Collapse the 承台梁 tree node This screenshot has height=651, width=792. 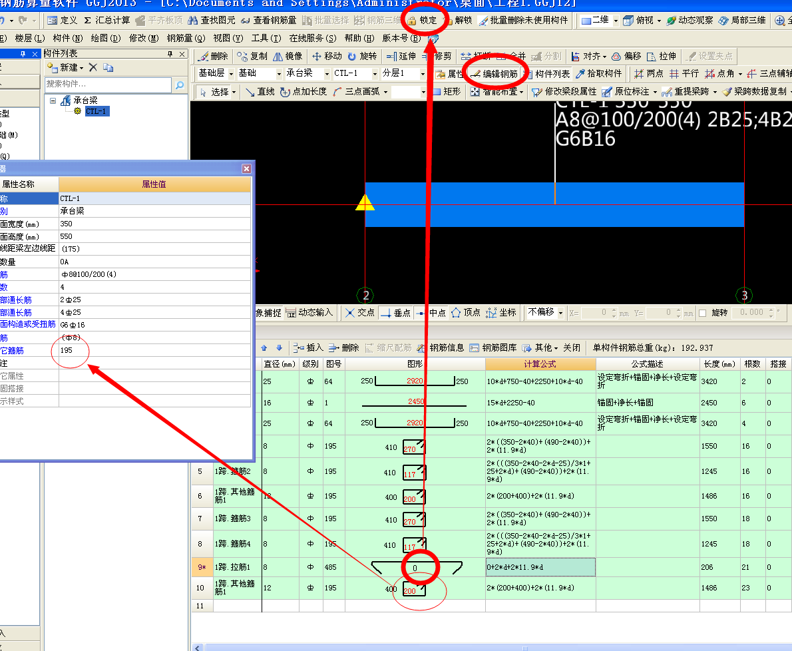pos(53,101)
